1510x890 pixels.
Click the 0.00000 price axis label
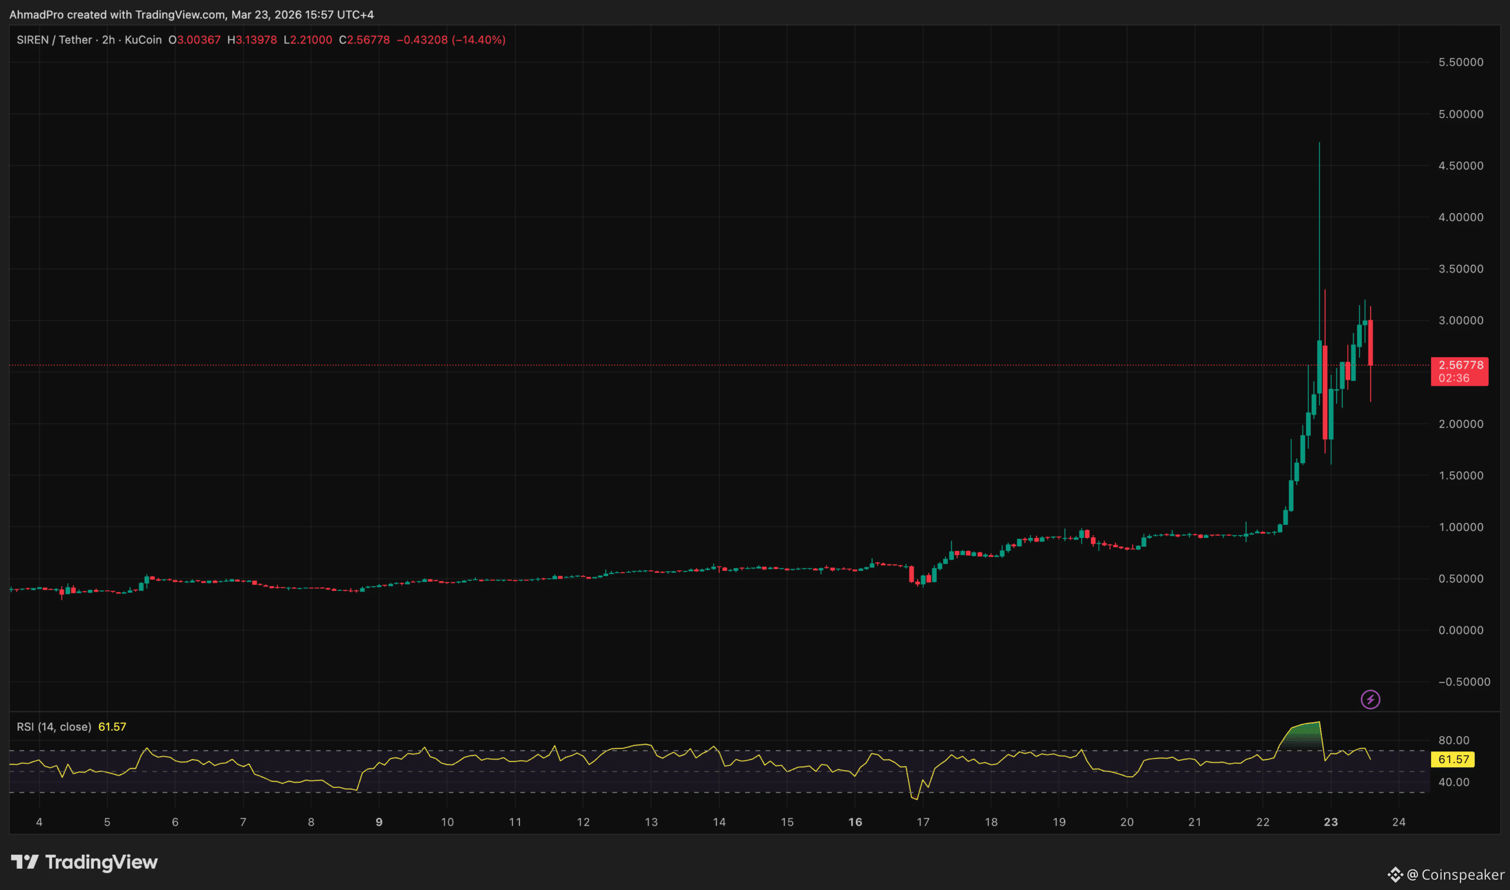click(1460, 630)
